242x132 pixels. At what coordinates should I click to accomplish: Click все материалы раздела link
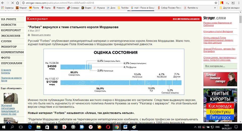186,19
